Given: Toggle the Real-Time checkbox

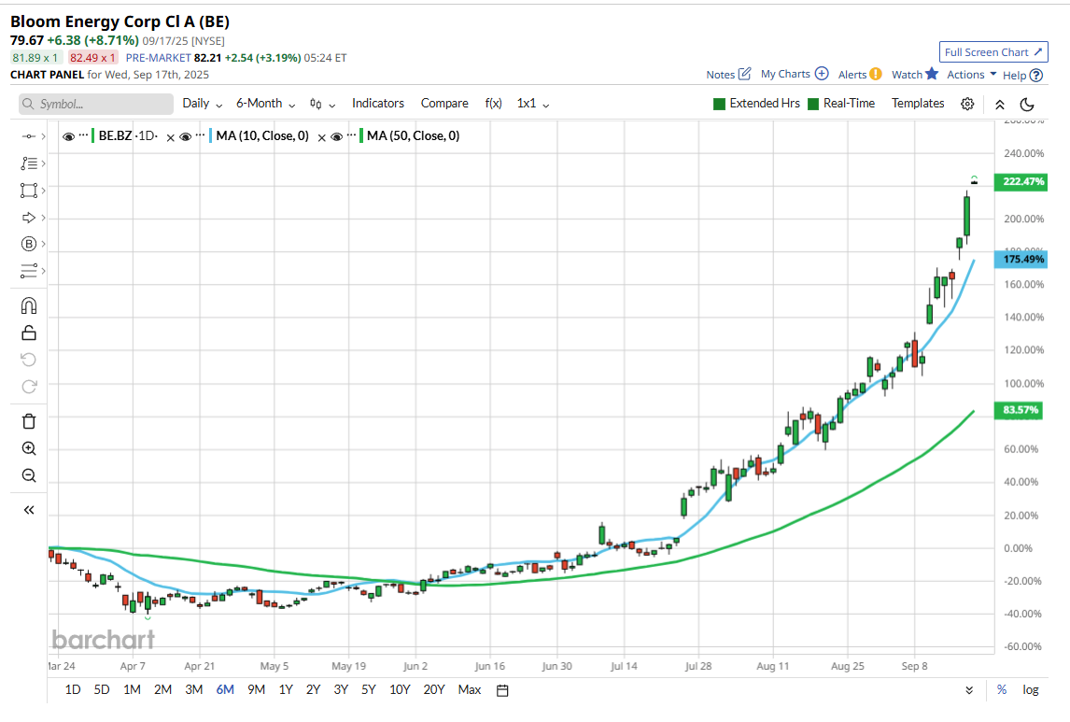Looking at the screenshot, I should [x=813, y=104].
